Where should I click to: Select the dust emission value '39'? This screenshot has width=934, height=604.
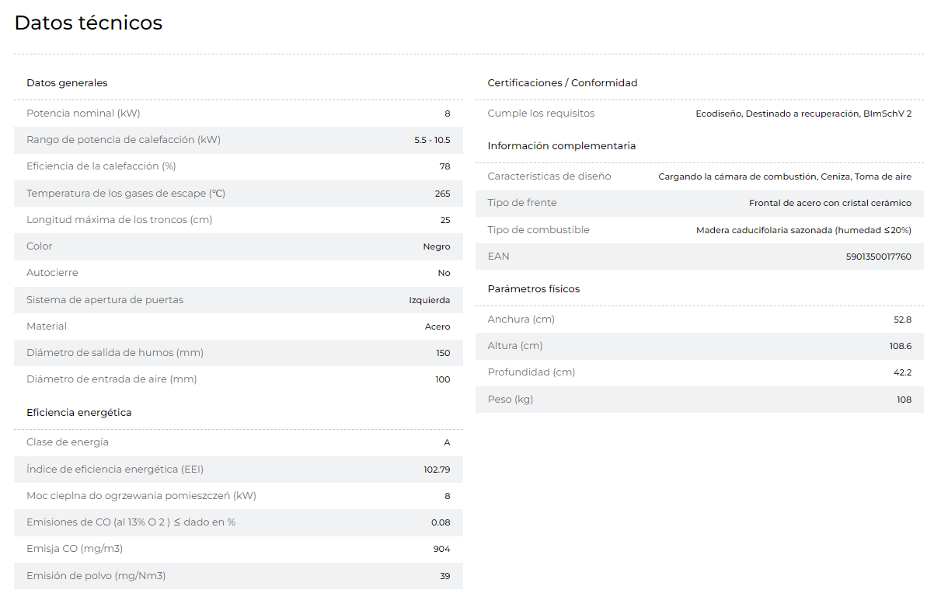[x=445, y=576]
